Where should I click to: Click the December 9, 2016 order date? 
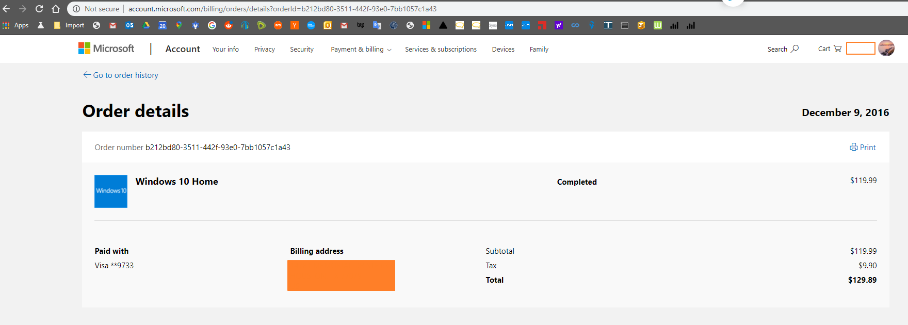(x=845, y=112)
